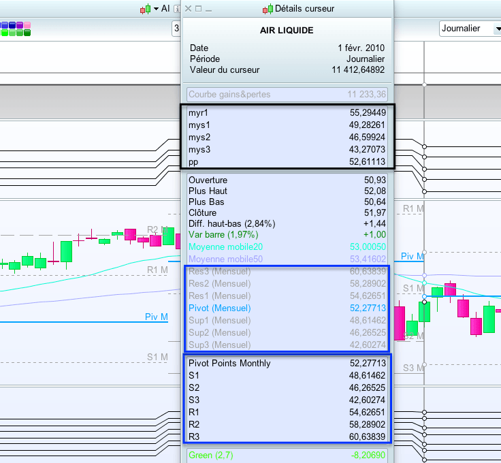Select the myr1 row
Viewport: 501px width, 463px height.
point(287,112)
